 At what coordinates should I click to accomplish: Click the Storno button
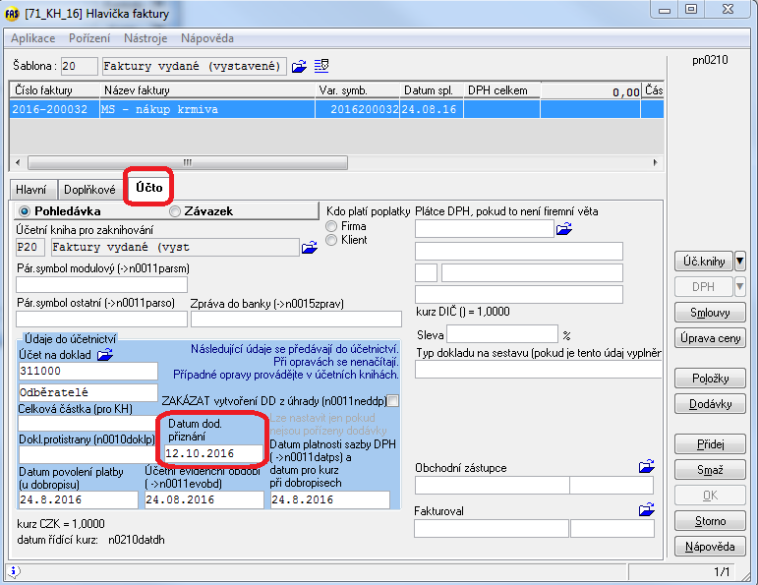[710, 521]
